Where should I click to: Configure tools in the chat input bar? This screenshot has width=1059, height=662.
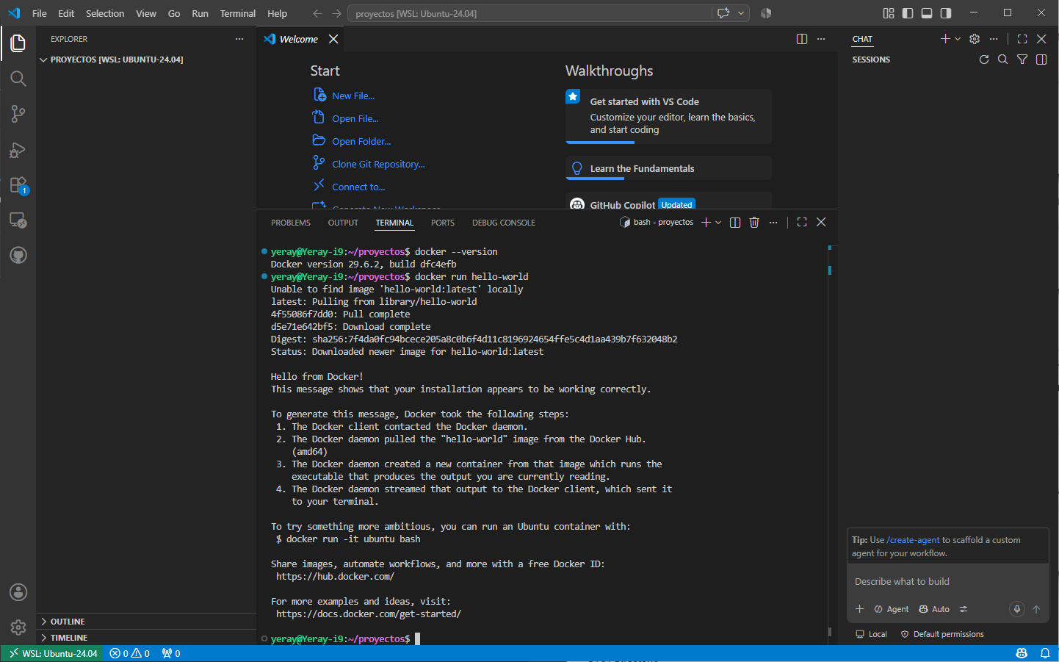point(964,608)
